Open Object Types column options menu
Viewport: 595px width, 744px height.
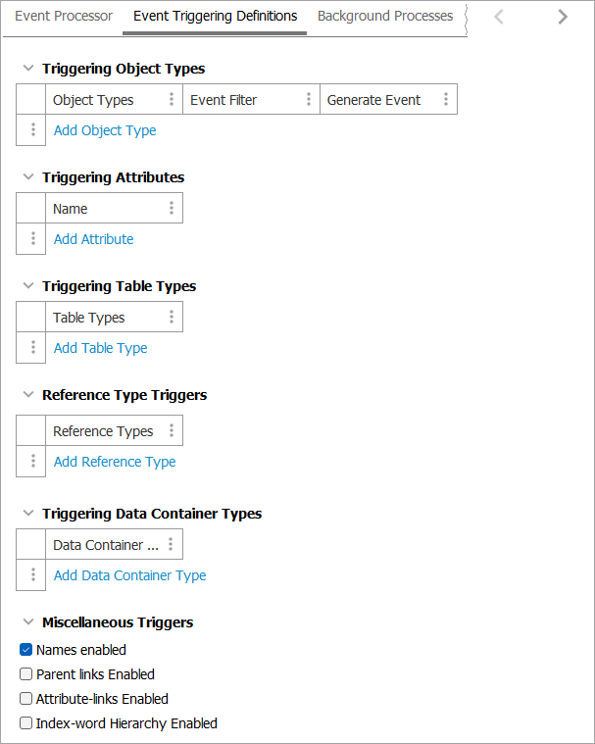pyautogui.click(x=172, y=100)
